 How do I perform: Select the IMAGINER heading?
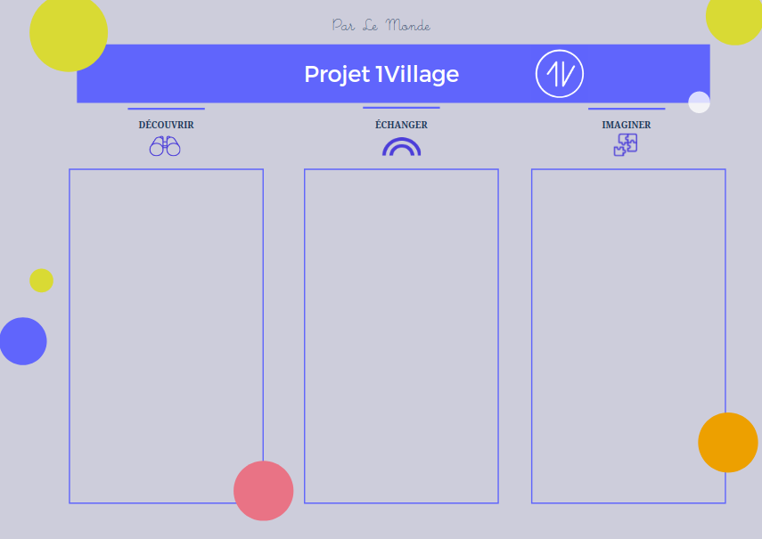tap(627, 125)
